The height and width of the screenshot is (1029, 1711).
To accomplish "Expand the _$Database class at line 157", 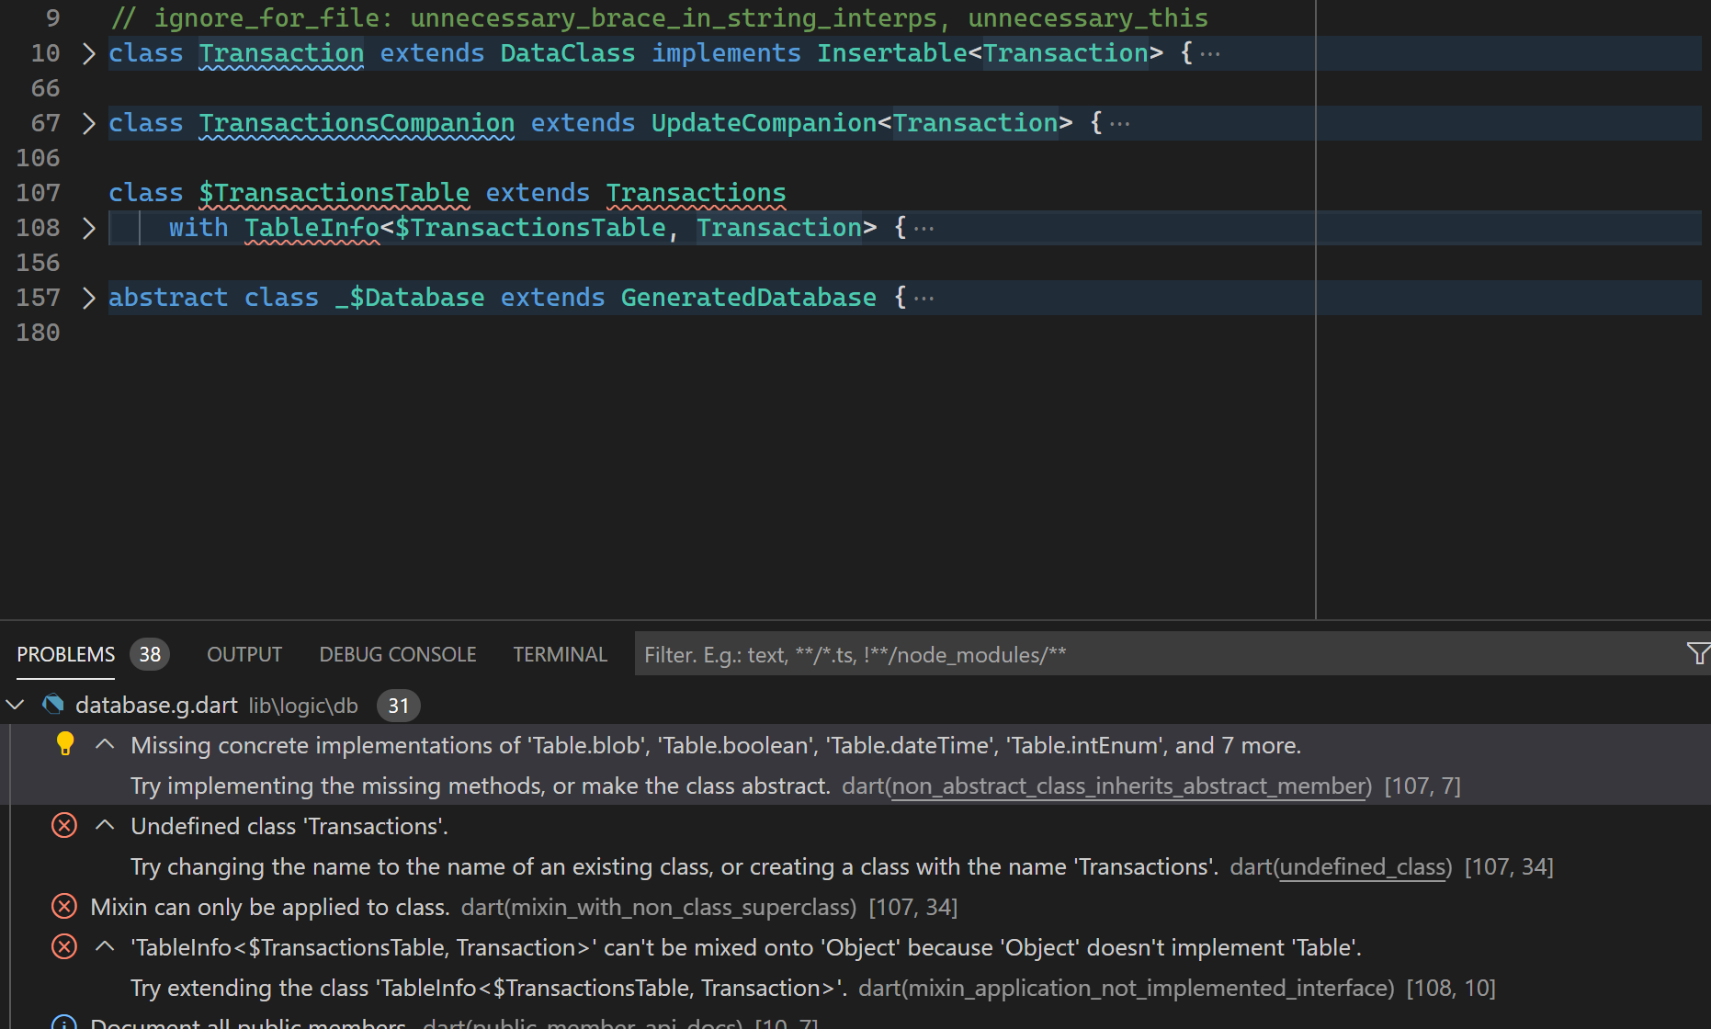I will click(88, 297).
